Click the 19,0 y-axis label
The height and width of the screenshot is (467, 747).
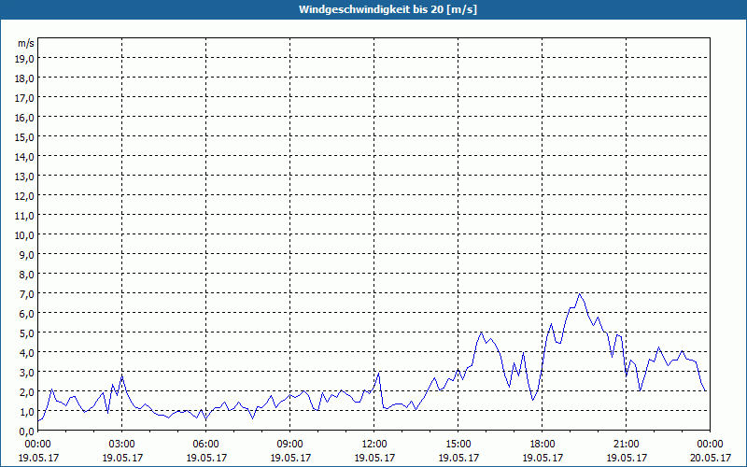click(25, 59)
